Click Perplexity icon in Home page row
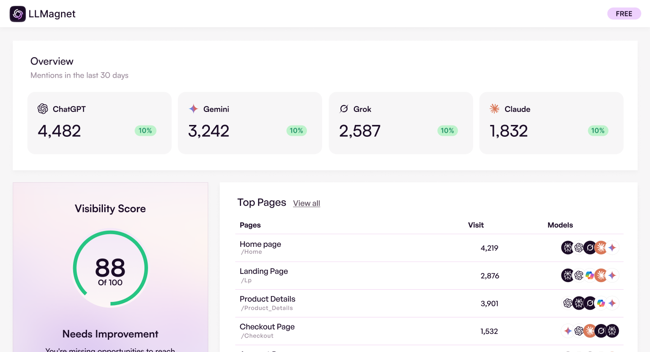Viewport: 650px width, 352px height. click(x=567, y=248)
